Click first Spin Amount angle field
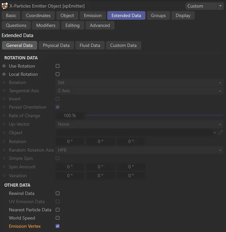This screenshot has height=232, width=226. coord(70,167)
